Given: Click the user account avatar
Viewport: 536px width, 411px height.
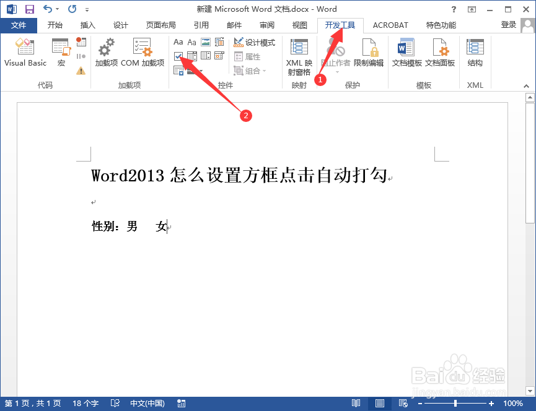Looking at the screenshot, I should [527, 25].
